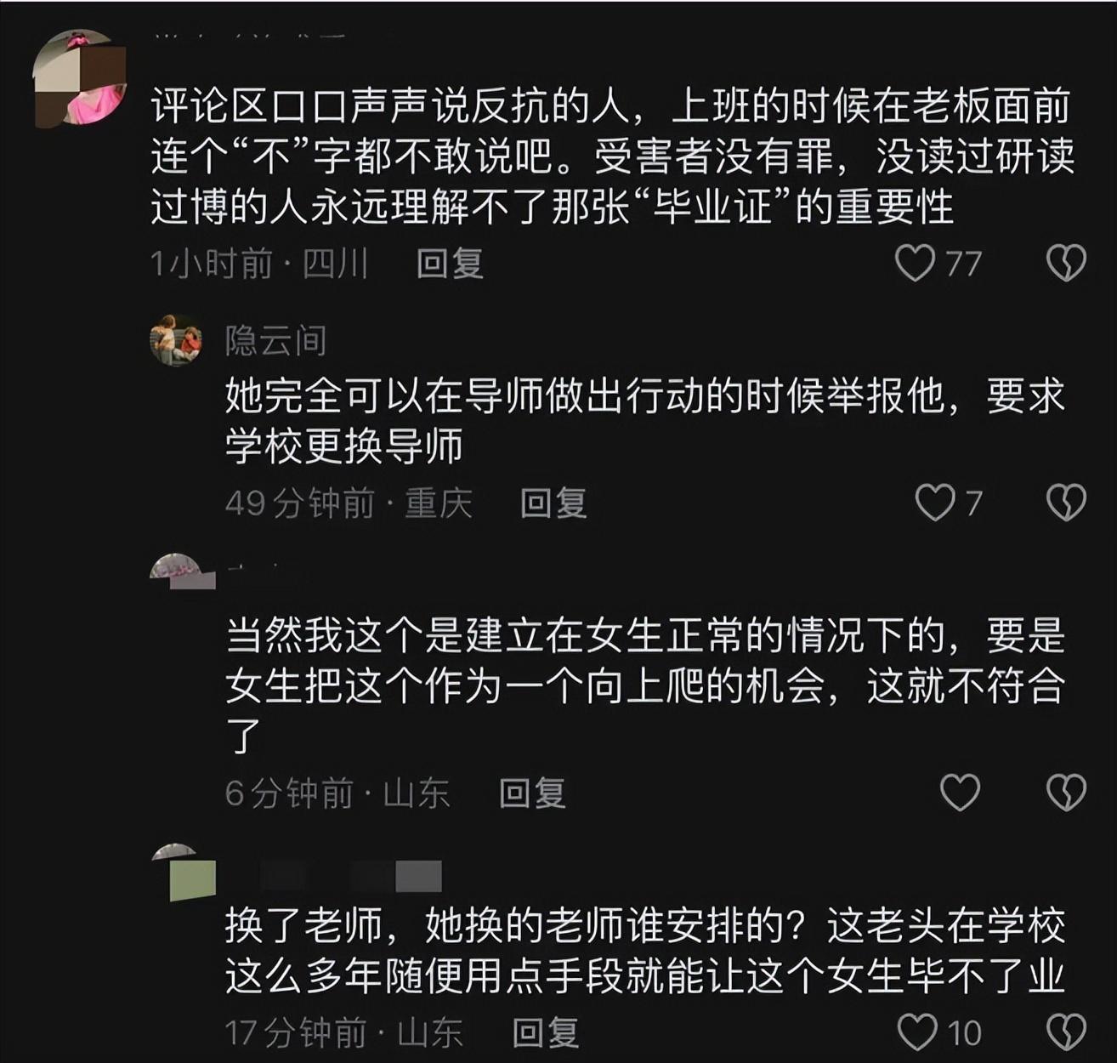This screenshot has height=1063, width=1117.
Task: Like 隐云间's comment with 7 likes
Action: (934, 503)
